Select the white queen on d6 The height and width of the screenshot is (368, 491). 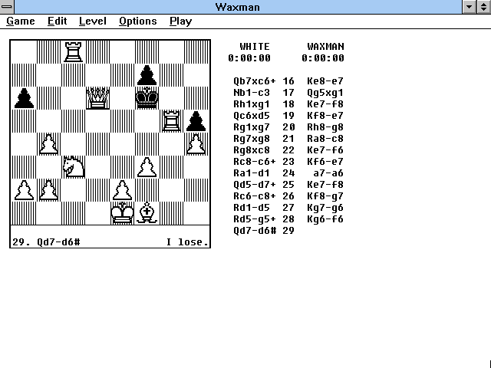(x=97, y=98)
